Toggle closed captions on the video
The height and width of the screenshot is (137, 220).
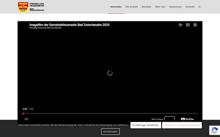188,25
